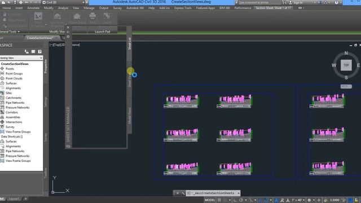Click the TOP face of the ViewCube
The height and width of the screenshot is (203, 361).
[346, 65]
